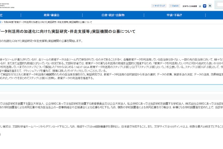Focus the site search field
The width and height of the screenshot is (223, 149).
[x=220, y=5]
